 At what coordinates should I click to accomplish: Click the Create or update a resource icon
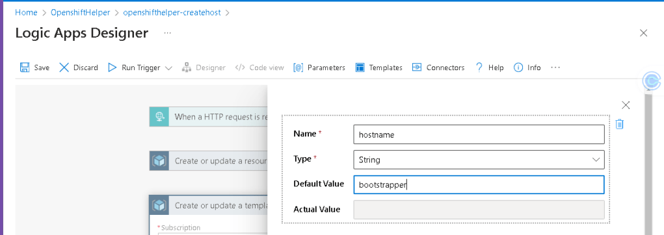pos(159,160)
